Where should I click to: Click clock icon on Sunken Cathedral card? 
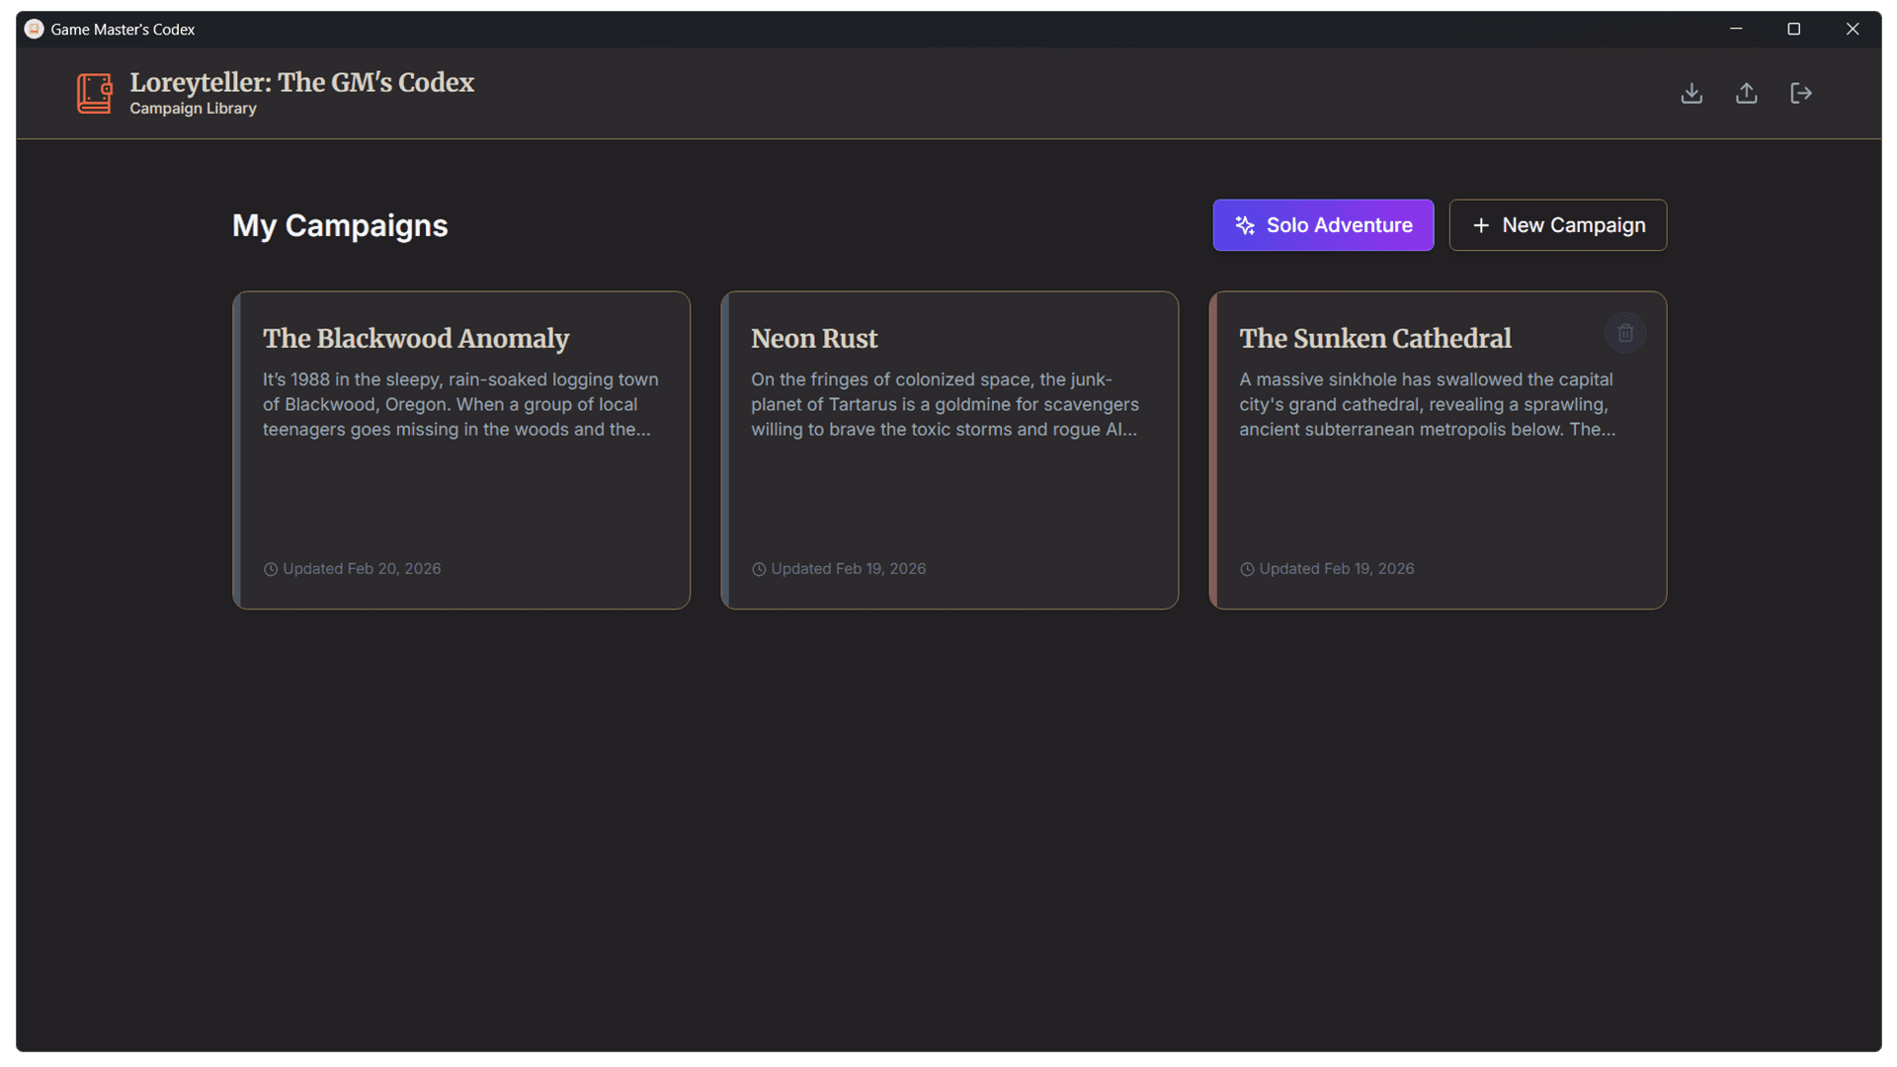(1247, 569)
